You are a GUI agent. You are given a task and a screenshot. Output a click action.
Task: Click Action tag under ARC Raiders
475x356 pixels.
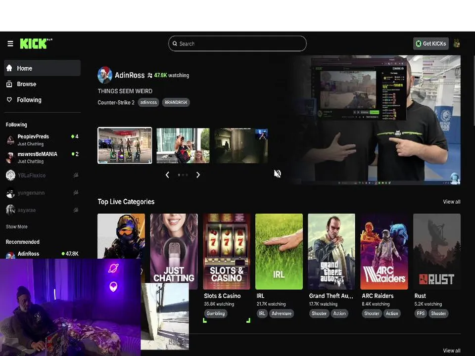(392, 313)
